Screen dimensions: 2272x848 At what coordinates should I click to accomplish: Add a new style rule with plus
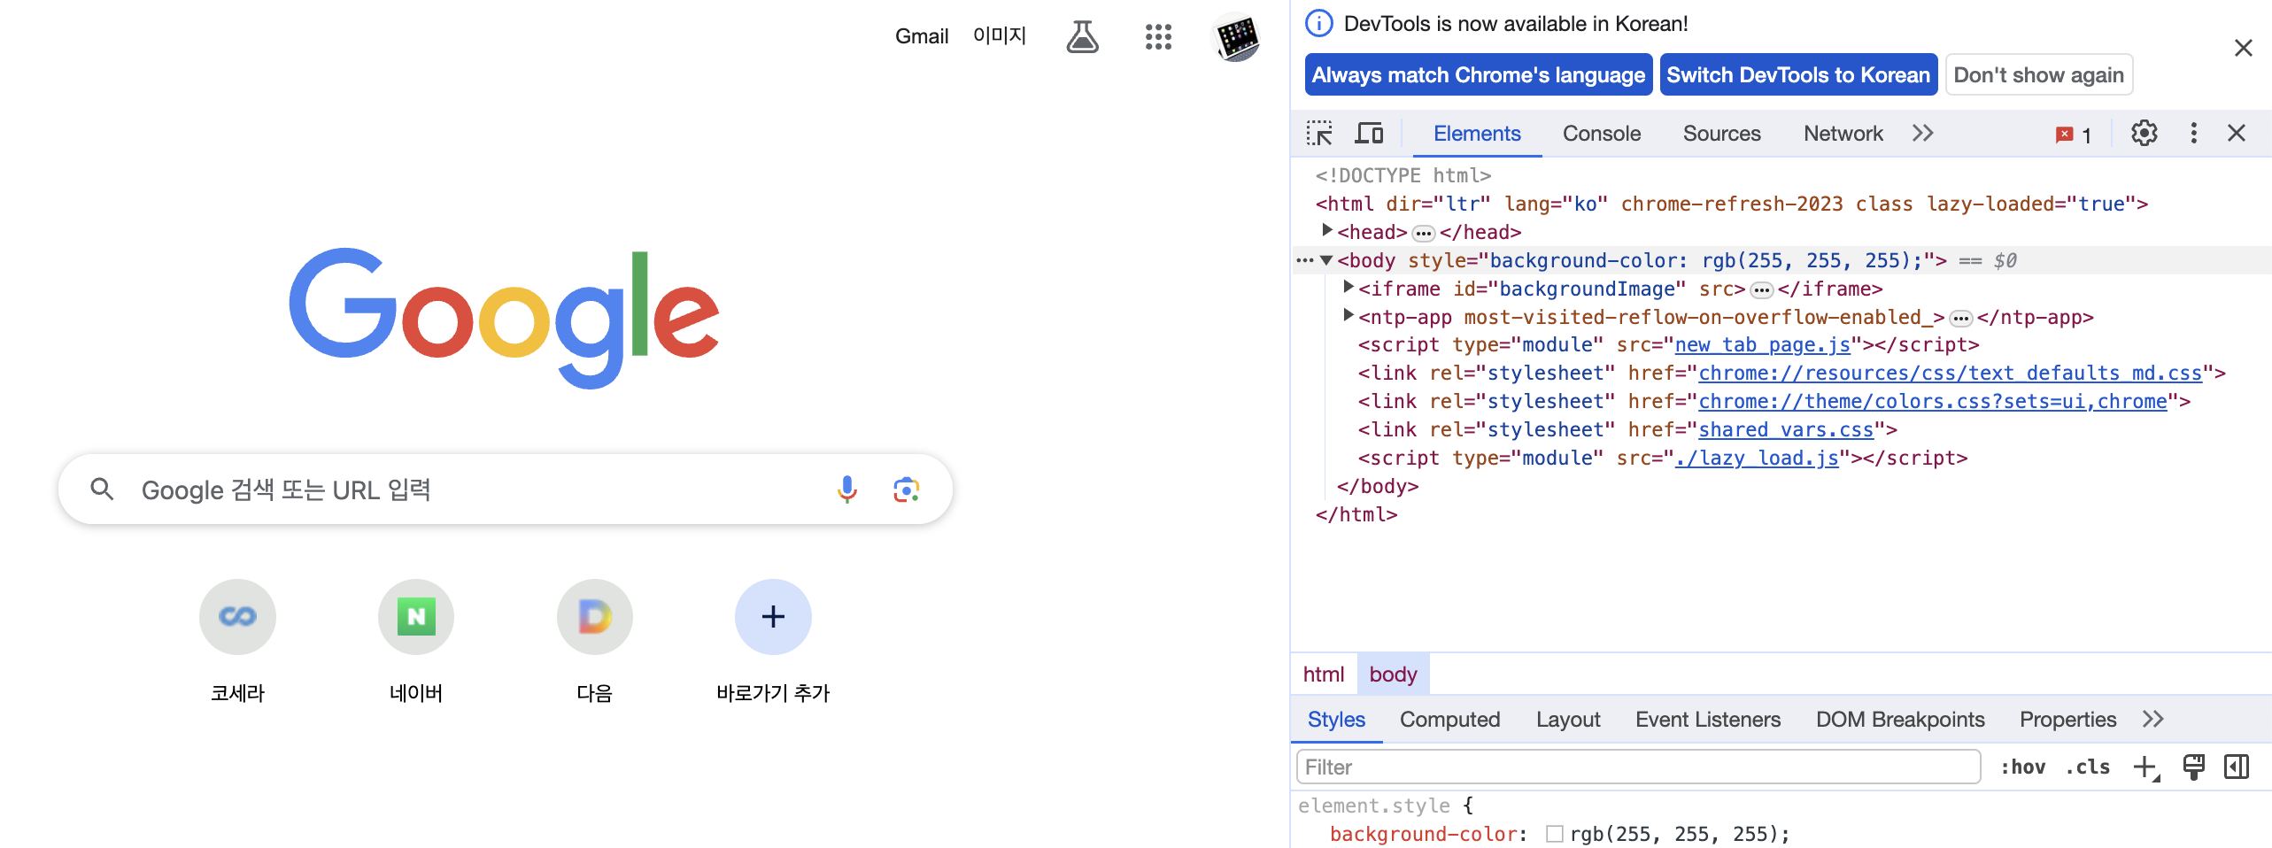[2145, 767]
